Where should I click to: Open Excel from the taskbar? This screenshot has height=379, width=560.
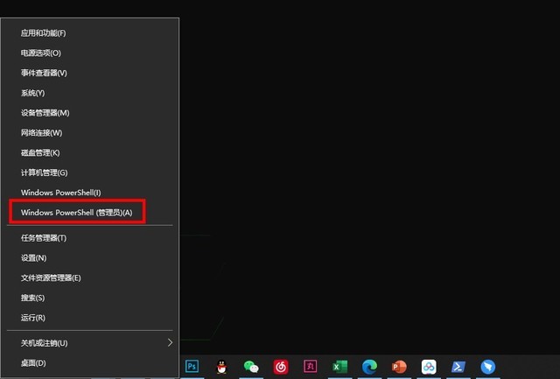(x=339, y=367)
